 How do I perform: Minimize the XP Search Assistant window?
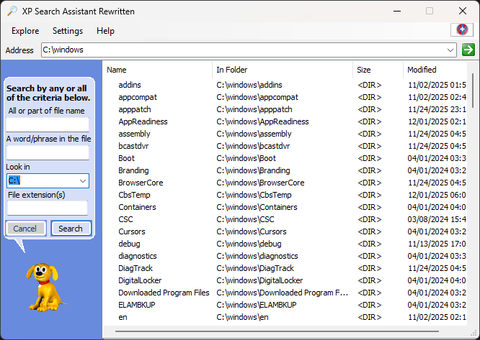(397, 11)
